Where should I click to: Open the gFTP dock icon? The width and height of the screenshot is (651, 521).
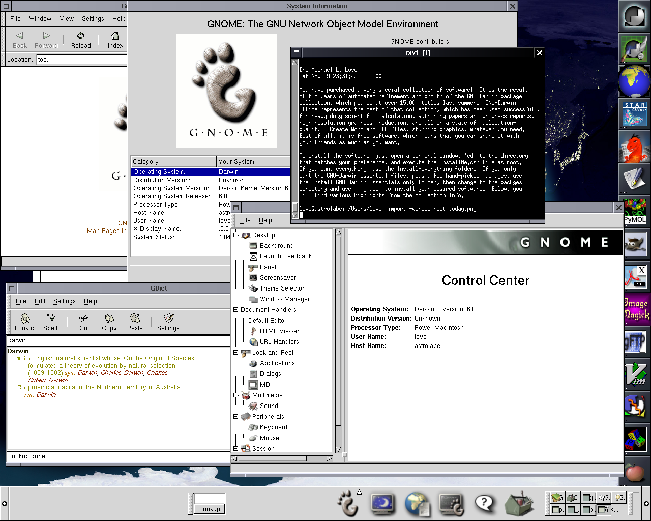(x=635, y=342)
